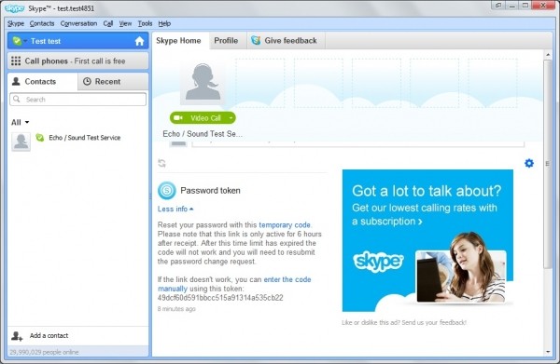Image resolution: width=560 pixels, height=364 pixels.
Task: Click the refresh arrows icon above Password token
Action: [161, 163]
